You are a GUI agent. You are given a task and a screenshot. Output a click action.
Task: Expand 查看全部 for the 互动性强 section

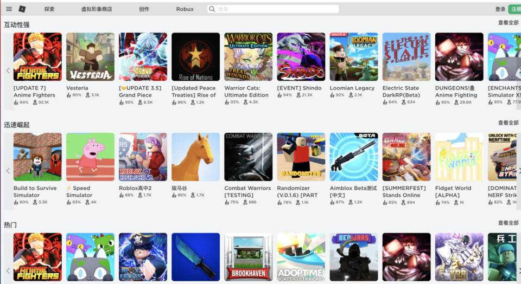[x=508, y=23]
